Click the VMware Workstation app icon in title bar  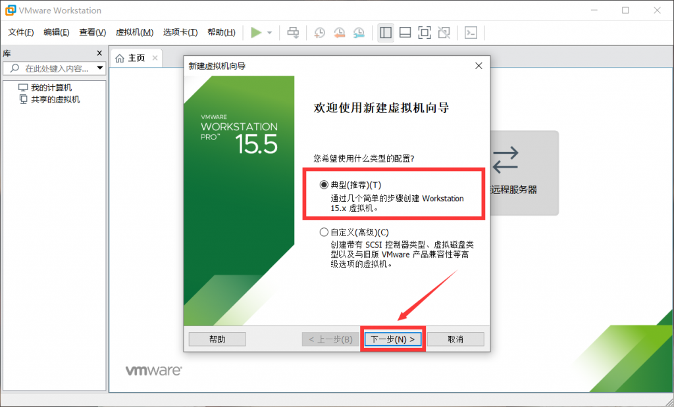11,10
